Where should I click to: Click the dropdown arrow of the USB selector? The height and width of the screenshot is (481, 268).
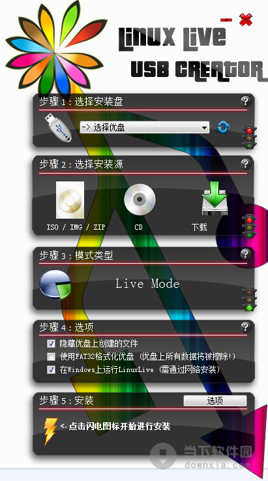(x=204, y=128)
